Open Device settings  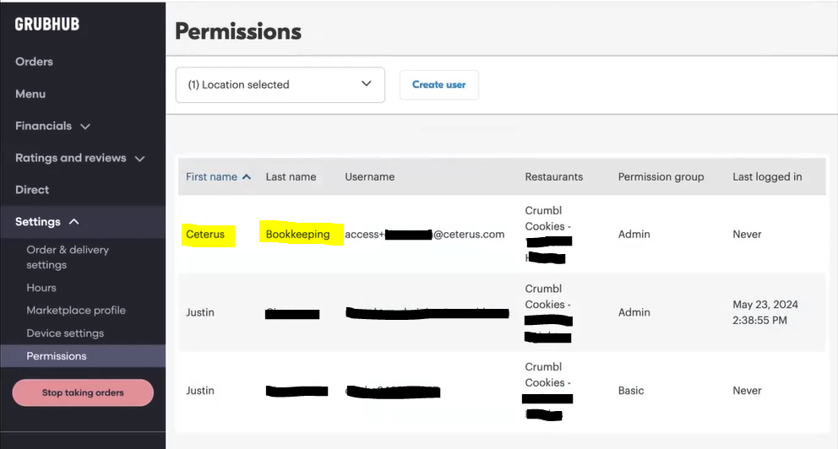pyautogui.click(x=65, y=333)
